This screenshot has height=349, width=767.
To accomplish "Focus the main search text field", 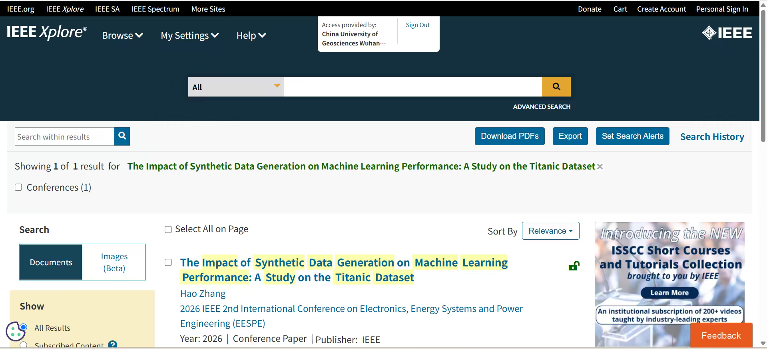I will pyautogui.click(x=413, y=87).
